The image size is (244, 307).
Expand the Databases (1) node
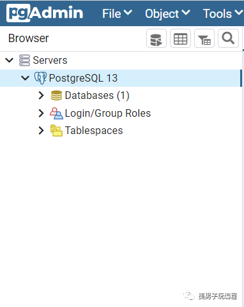pyautogui.click(x=41, y=96)
